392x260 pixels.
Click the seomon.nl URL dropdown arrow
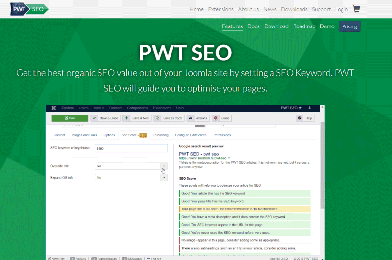tap(229, 158)
